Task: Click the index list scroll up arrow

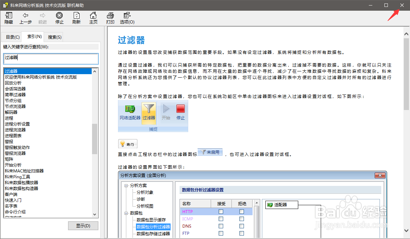Action: click(95, 71)
